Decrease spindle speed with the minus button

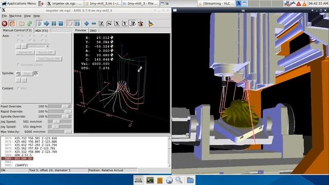coord(19,80)
